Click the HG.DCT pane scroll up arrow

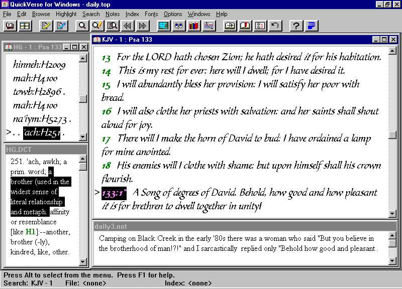point(83,159)
